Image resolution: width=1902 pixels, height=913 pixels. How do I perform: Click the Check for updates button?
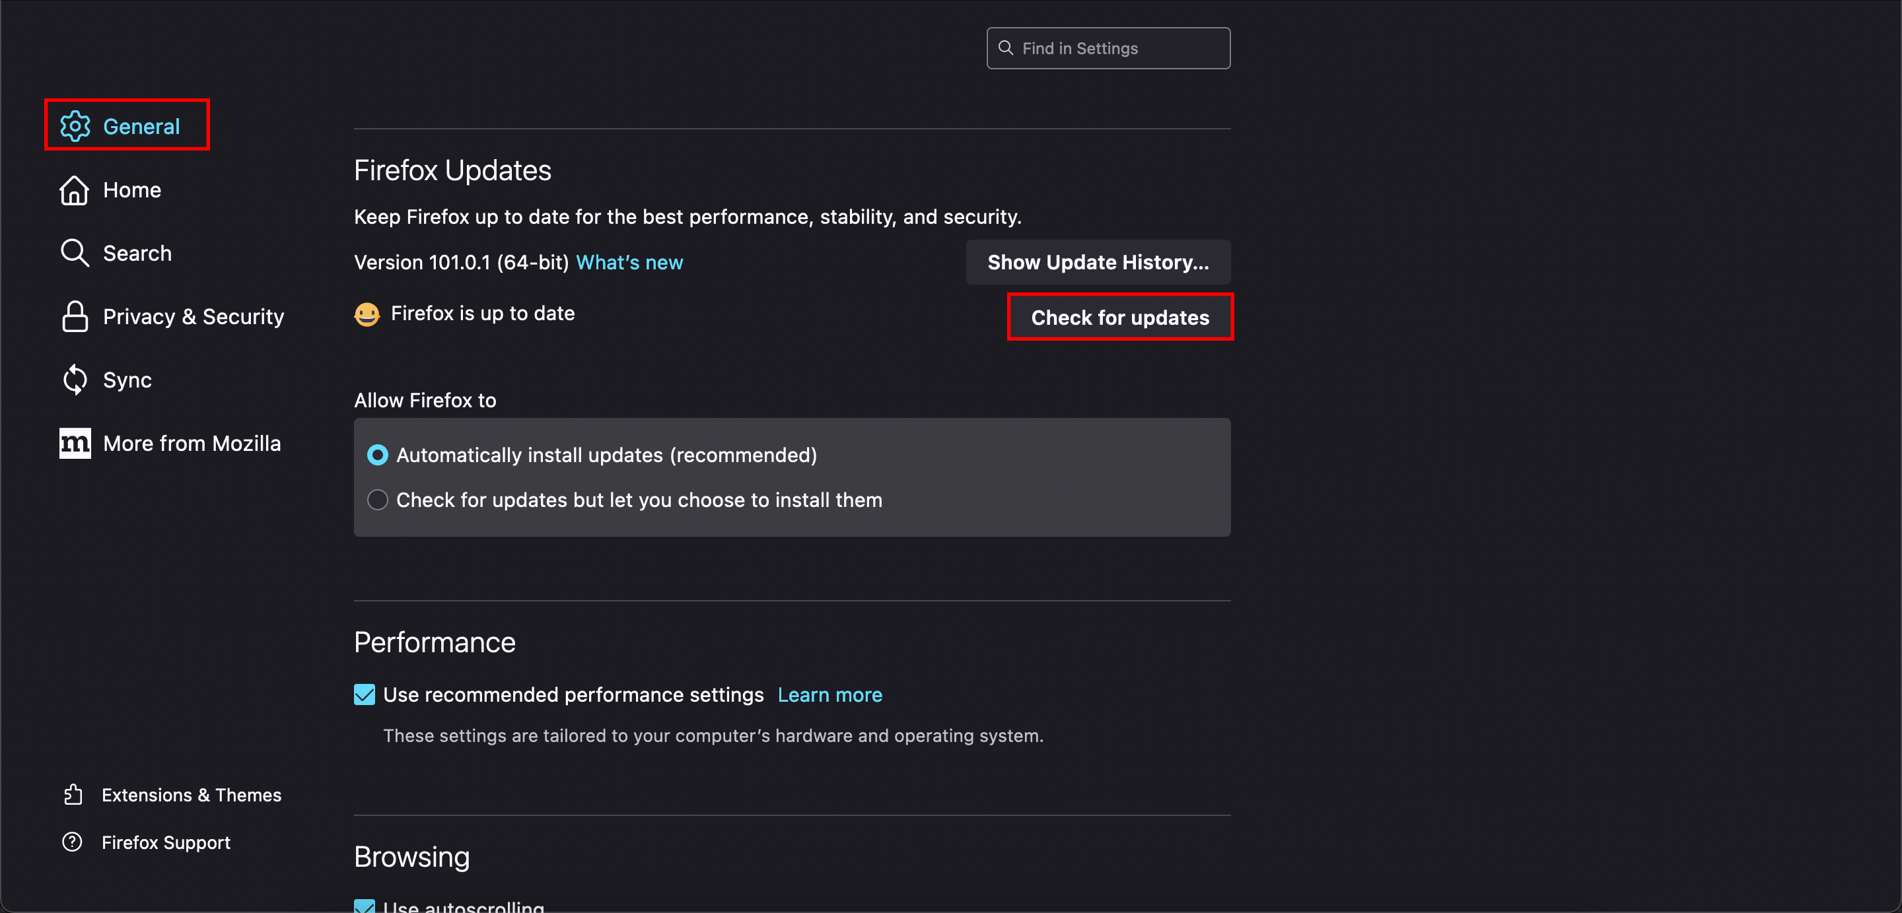[x=1120, y=317]
